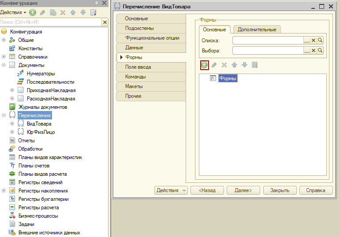This screenshot has width=340, height=237.
Task: Select the Основные forms tab
Action: tap(214, 30)
